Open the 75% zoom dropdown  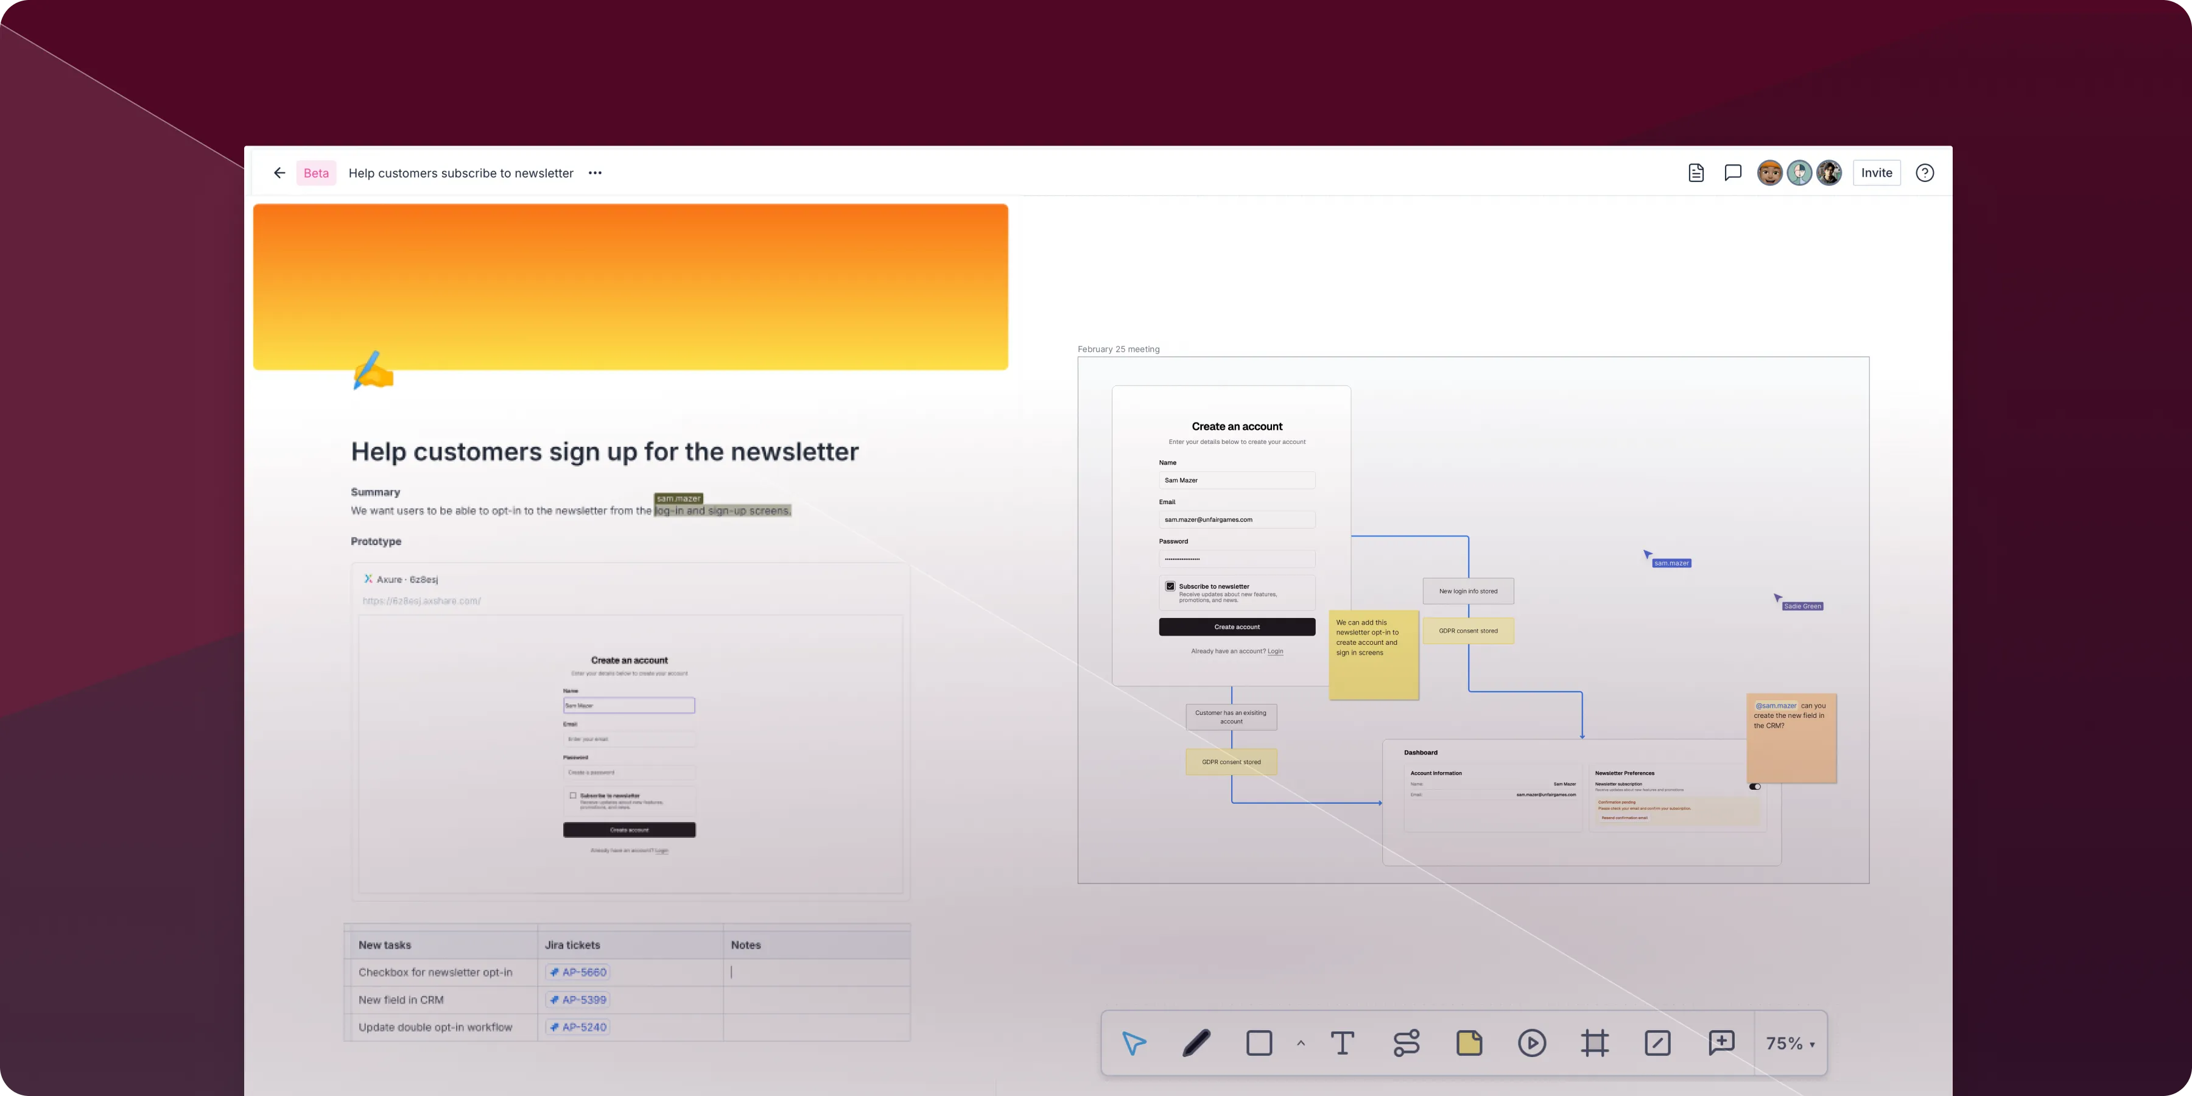(1790, 1043)
